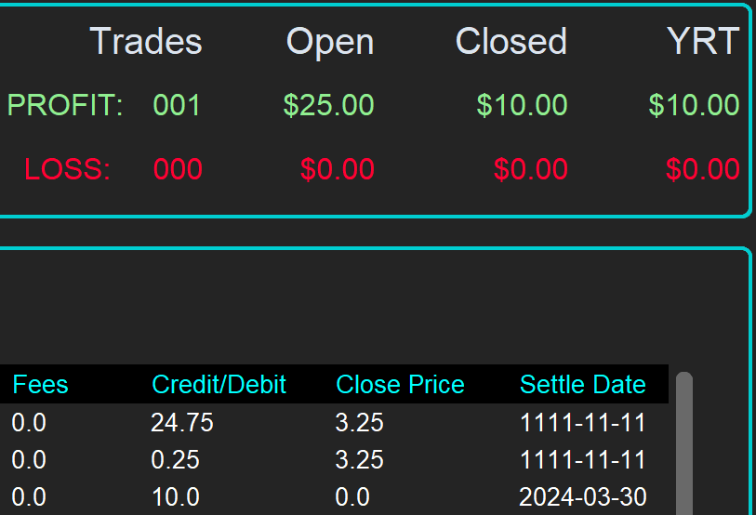Screen dimensions: 756x515
Task: Click the Open summary heading
Action: (x=330, y=42)
